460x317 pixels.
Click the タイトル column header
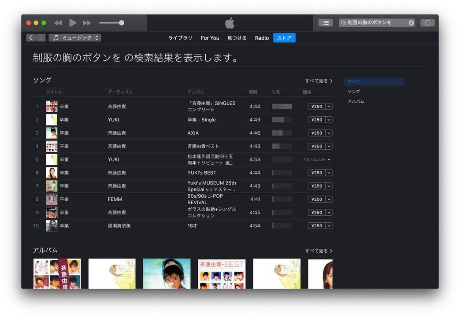coord(54,92)
